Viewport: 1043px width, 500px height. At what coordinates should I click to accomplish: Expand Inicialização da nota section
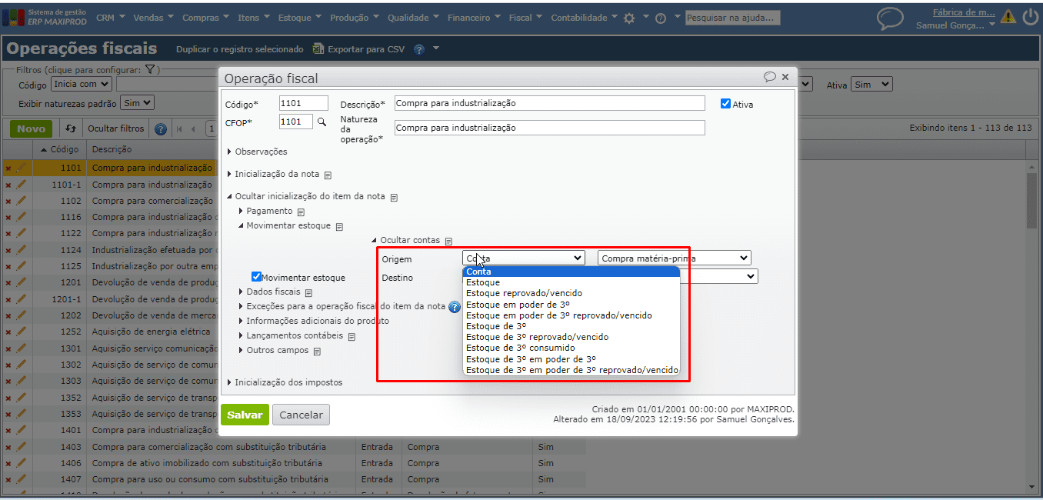[x=273, y=174]
